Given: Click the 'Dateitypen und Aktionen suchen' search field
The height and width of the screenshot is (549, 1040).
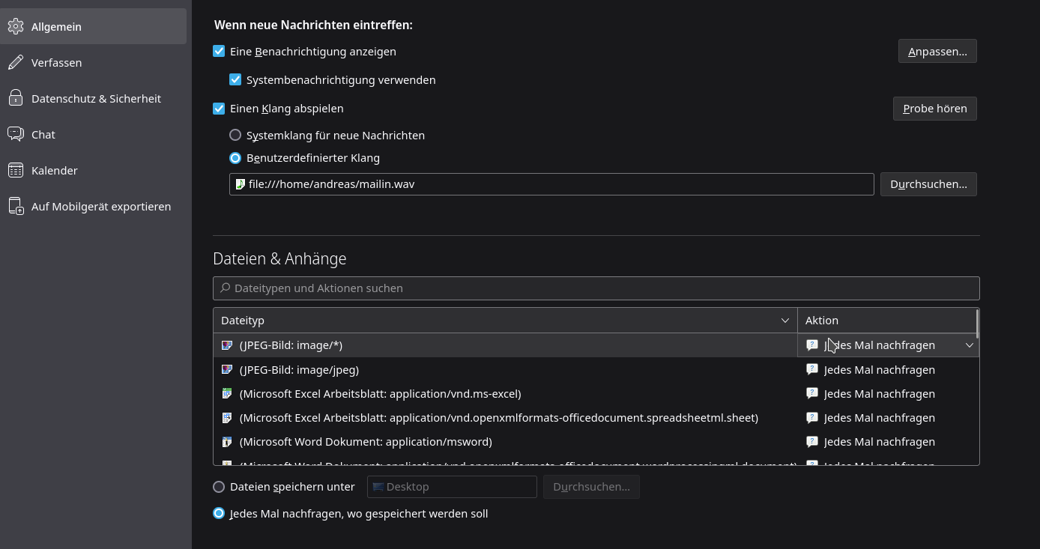Looking at the screenshot, I should 596,288.
